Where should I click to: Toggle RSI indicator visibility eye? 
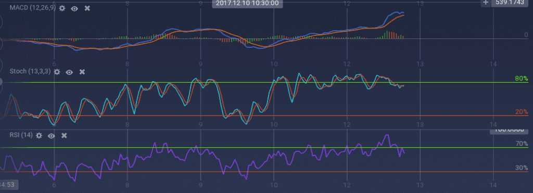pyautogui.click(x=52, y=136)
